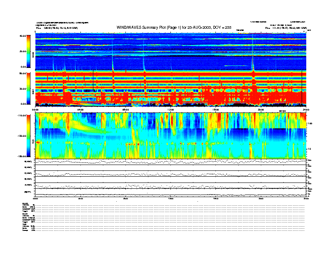Click 04:00 tick label under RAD1 spectrogram

[x=80, y=110]
